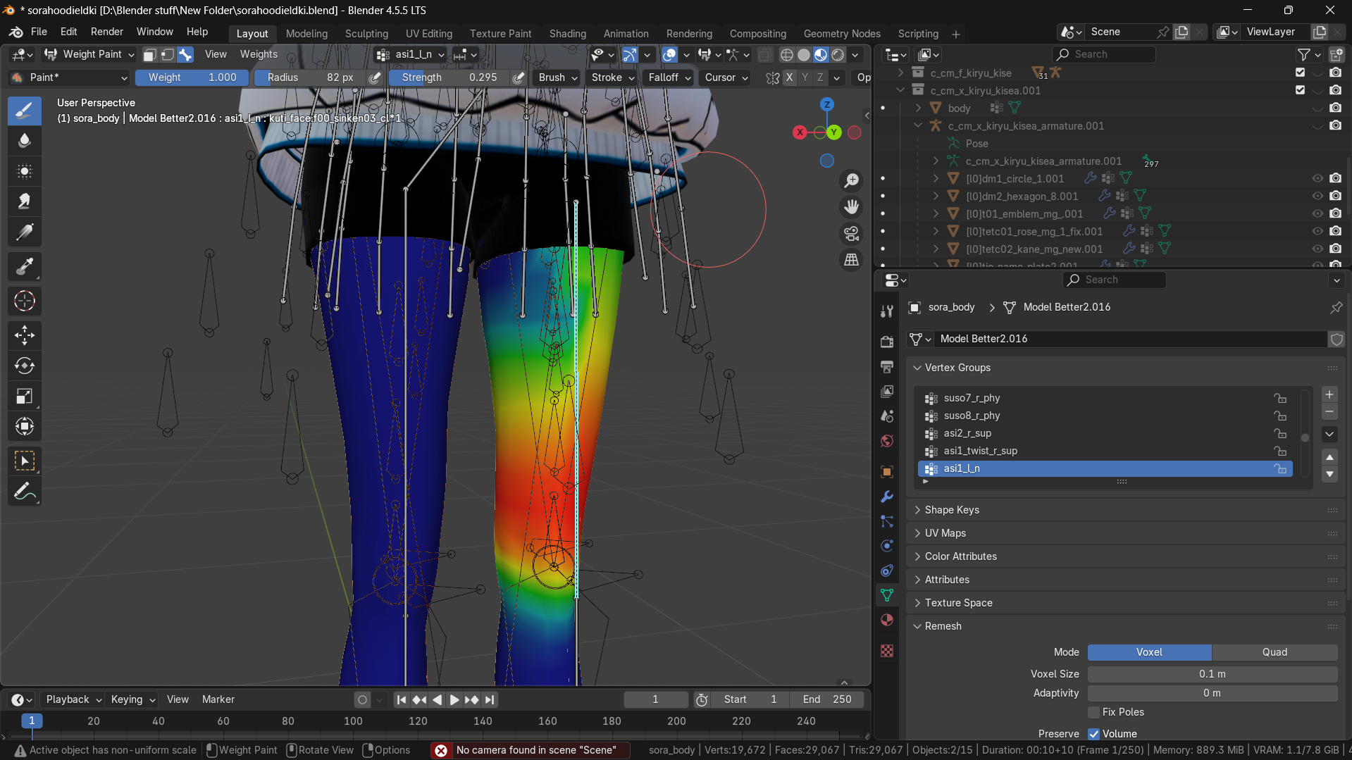Image resolution: width=1352 pixels, height=760 pixels.
Task: Uncheck Preserve Volume option
Action: [1094, 734]
